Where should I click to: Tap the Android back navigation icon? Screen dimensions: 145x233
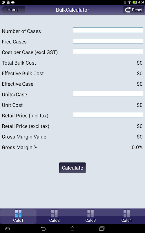click(x=43, y=229)
